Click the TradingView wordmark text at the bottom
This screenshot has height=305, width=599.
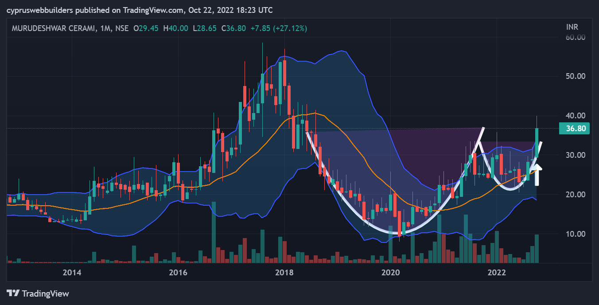(x=45, y=293)
